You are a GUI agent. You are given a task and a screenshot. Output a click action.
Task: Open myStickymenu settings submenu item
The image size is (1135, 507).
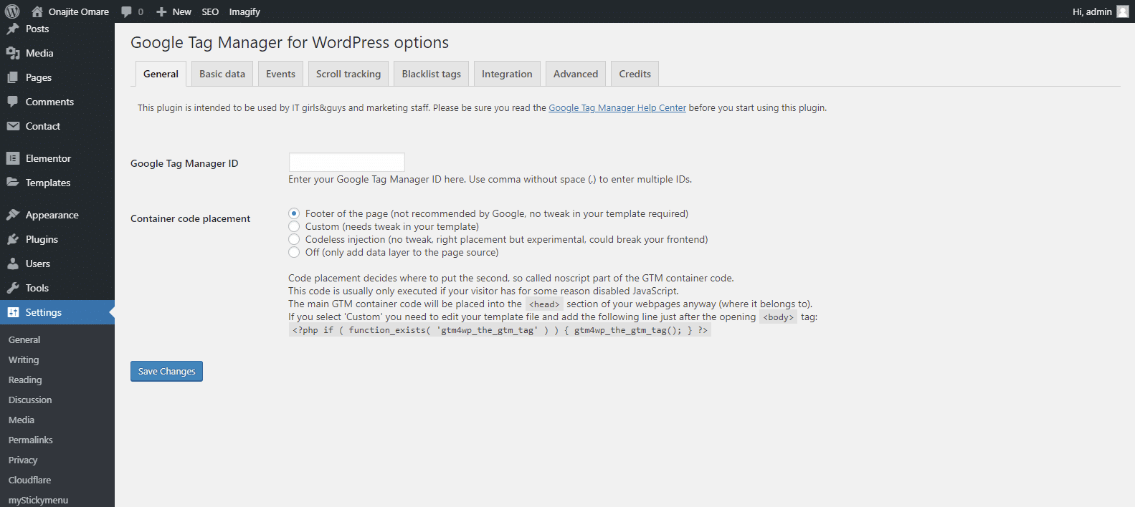point(39,500)
